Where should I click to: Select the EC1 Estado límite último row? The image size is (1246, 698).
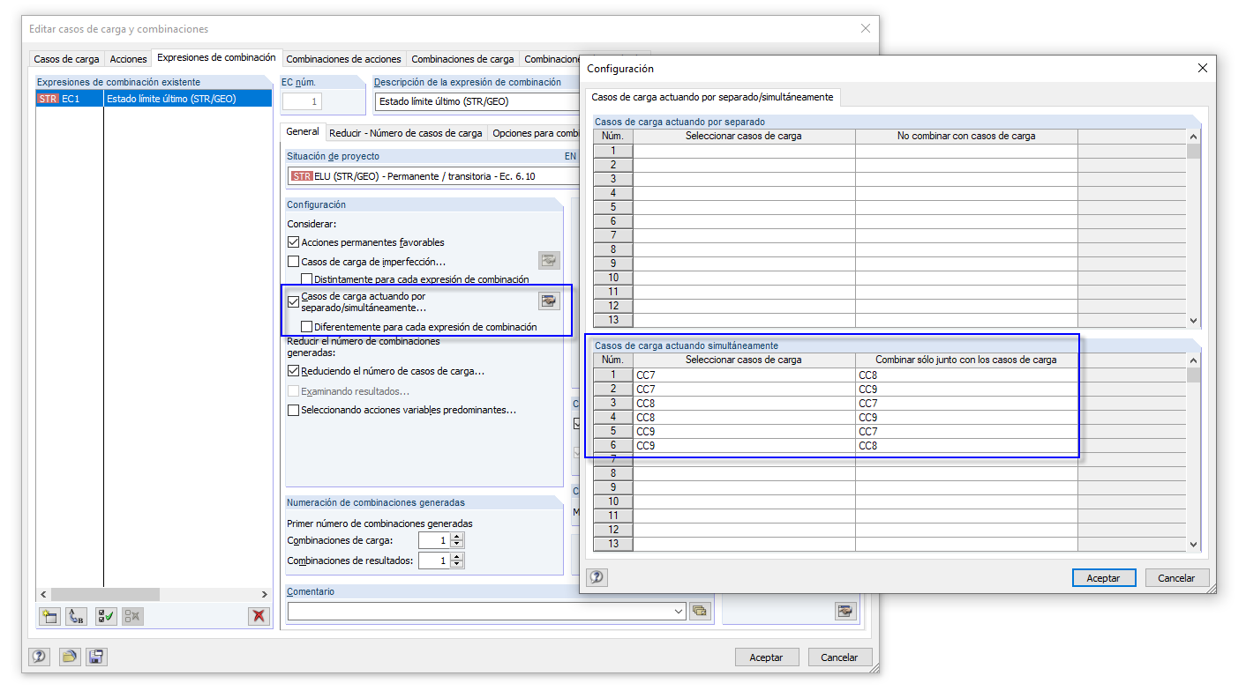point(154,99)
